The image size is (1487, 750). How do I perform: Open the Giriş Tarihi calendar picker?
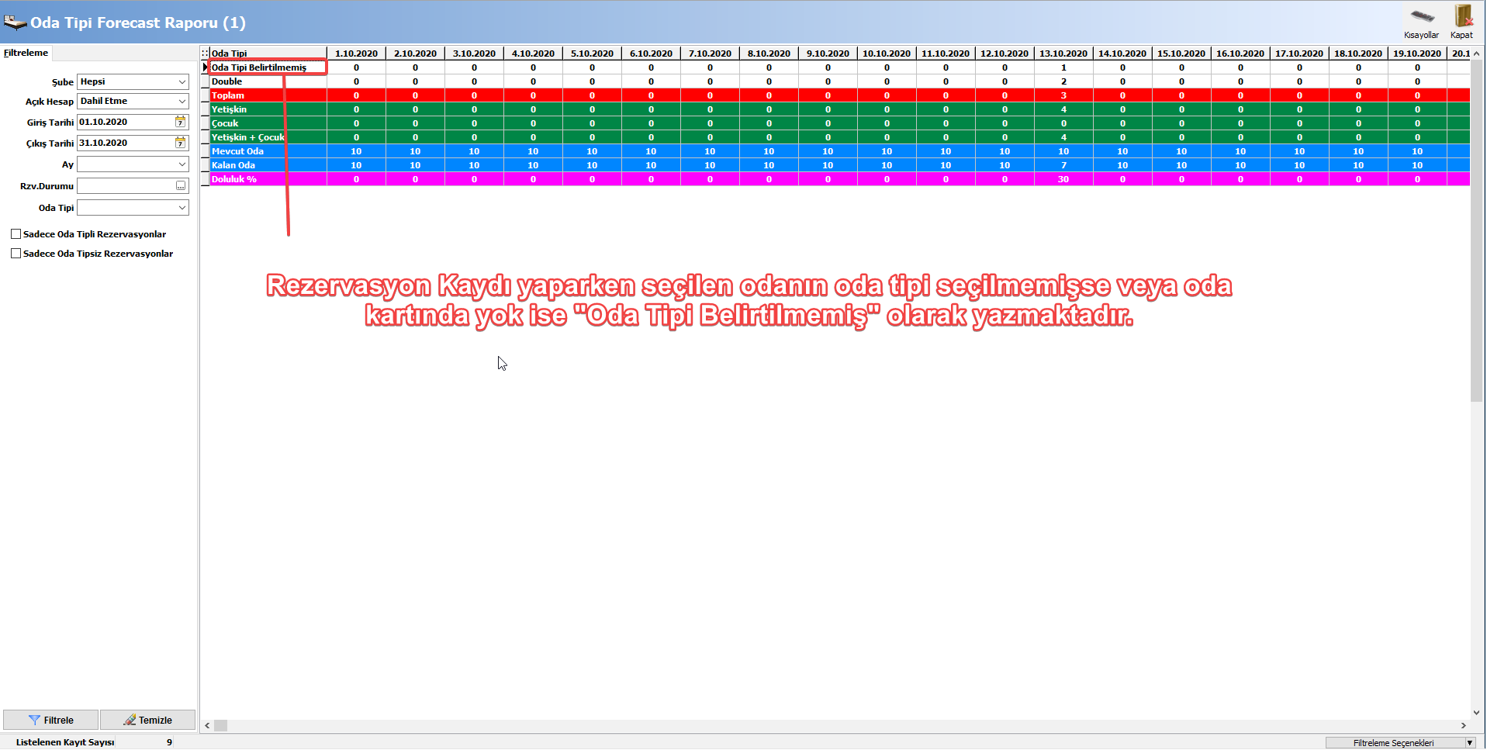coord(180,122)
